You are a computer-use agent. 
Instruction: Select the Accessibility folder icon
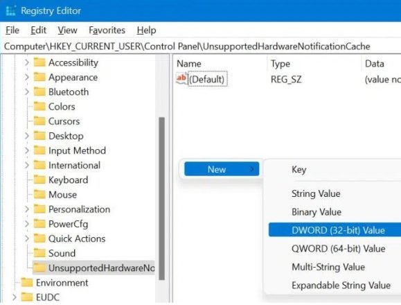39,62
